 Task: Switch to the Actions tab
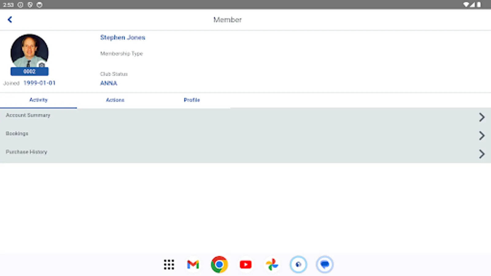115,100
